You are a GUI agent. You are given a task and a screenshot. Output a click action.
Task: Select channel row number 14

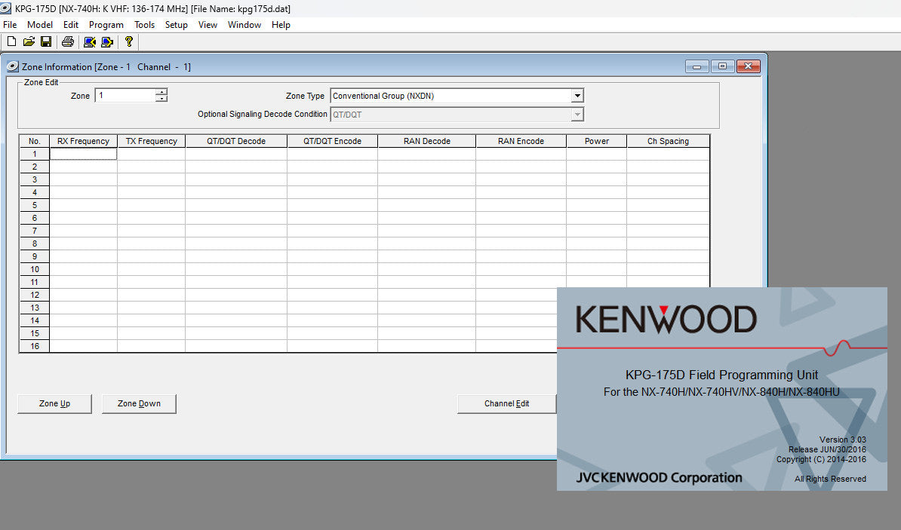pos(35,320)
